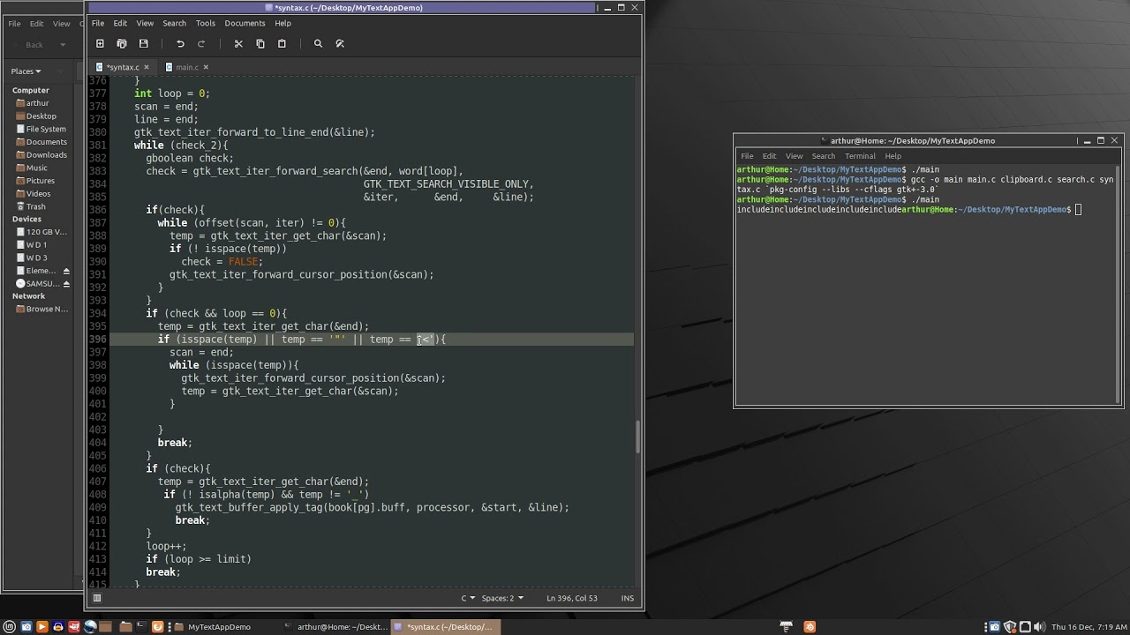
Task: Open the editor View menu
Action: pos(145,23)
